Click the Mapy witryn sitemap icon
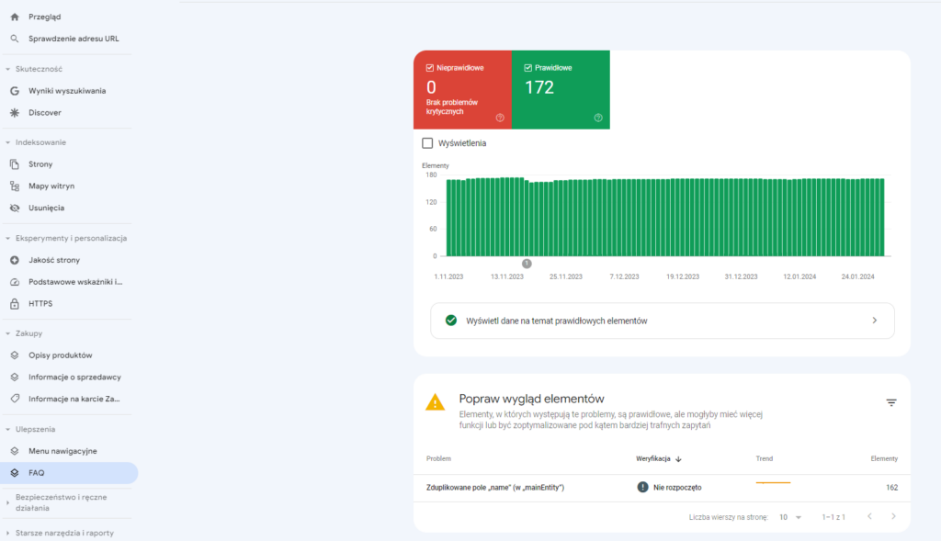941x541 pixels. [x=15, y=186]
